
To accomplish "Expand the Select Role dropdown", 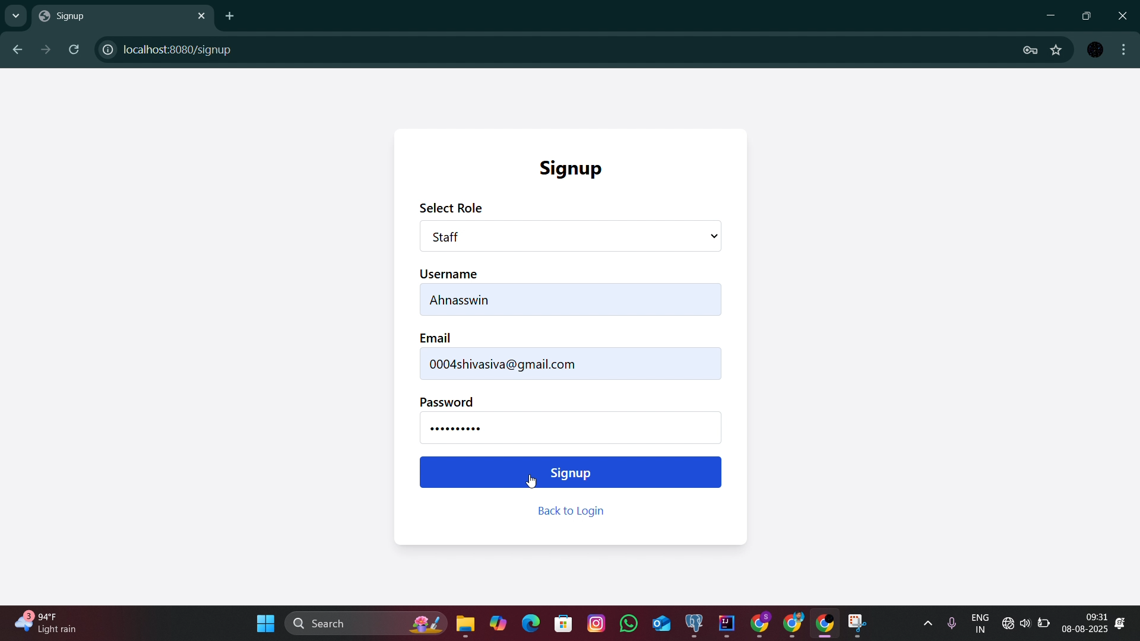I will pos(570,236).
